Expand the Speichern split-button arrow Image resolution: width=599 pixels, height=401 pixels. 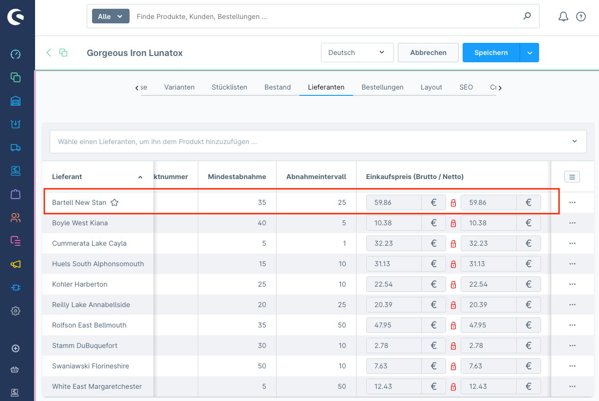pyautogui.click(x=529, y=53)
